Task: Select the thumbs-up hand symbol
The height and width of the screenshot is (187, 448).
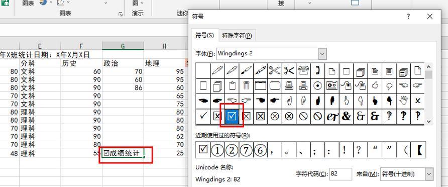Action: tap(375, 85)
